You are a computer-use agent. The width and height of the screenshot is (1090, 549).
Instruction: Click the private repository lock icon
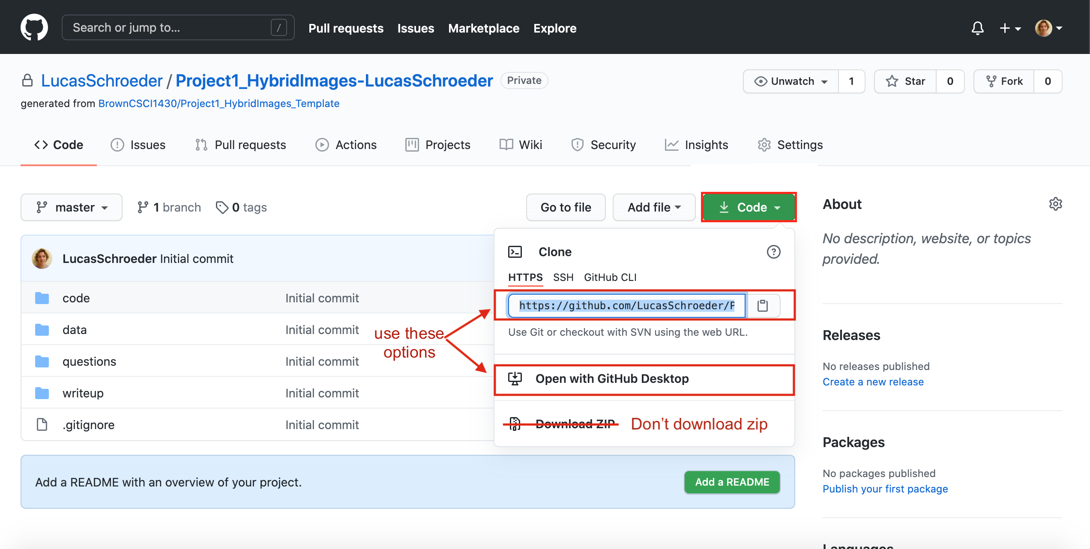(x=27, y=80)
